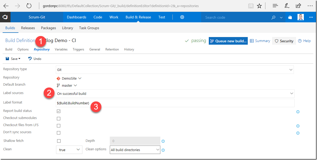This screenshot has width=317, height=160.
Task: Expand the Label sources dropdown
Action: coord(175,94)
